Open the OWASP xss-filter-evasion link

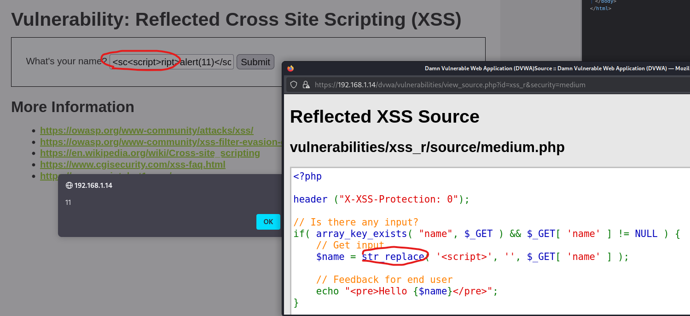161,141
